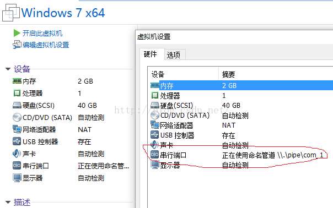333x208 pixels.
Task: Select sound card icon in settings dialog list
Action: click(154, 145)
